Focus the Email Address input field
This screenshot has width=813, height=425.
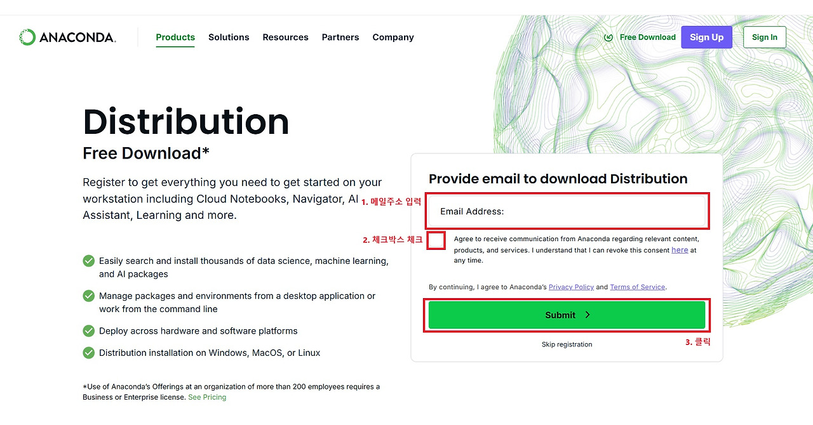(568, 211)
